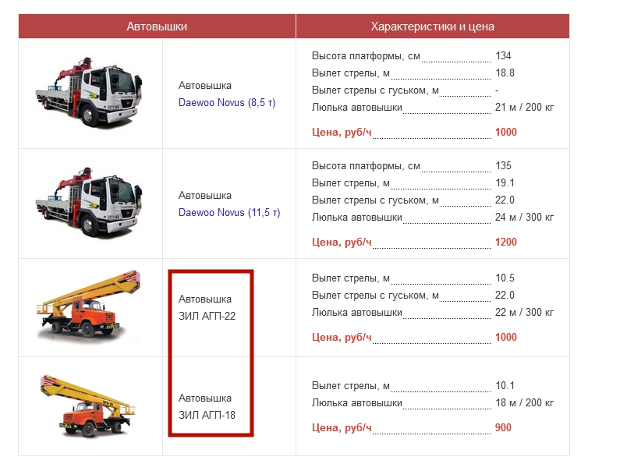This screenshot has height=471, width=634.
Task: Open the Daewoo Novus (8,5 т) link
Action: point(227,103)
